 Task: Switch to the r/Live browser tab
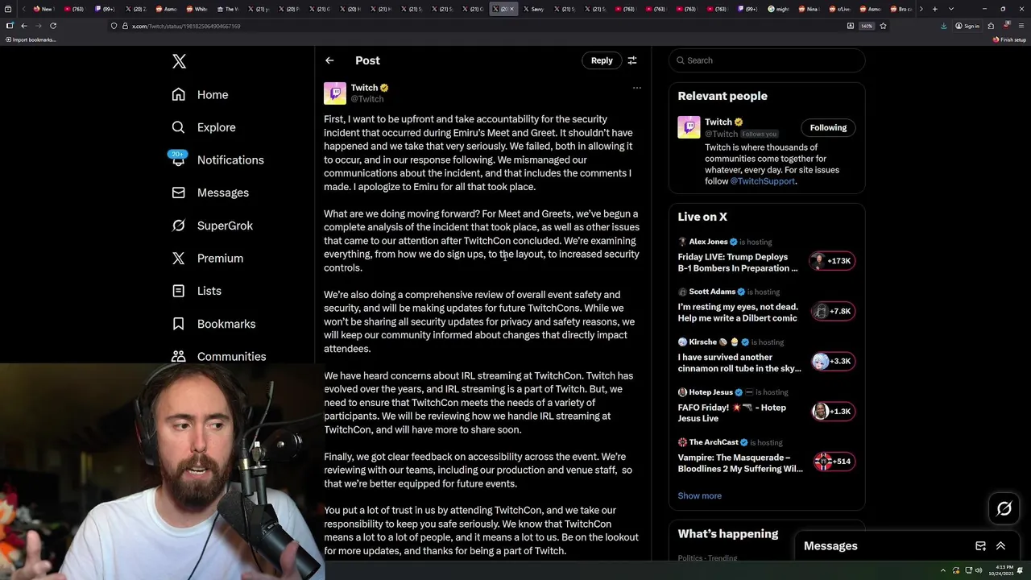click(x=840, y=9)
